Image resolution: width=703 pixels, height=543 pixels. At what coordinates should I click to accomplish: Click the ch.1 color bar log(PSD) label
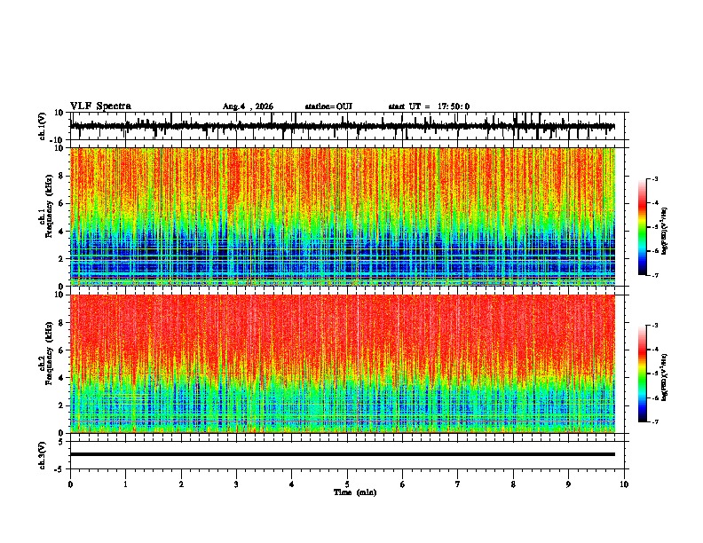click(664, 232)
